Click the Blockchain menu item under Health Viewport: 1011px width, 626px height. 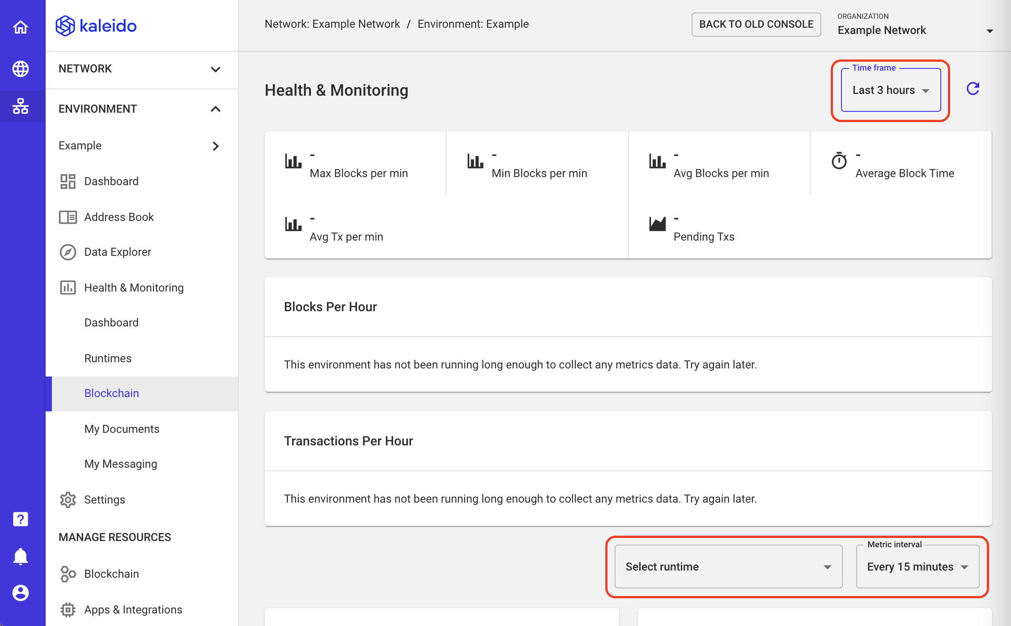(111, 393)
